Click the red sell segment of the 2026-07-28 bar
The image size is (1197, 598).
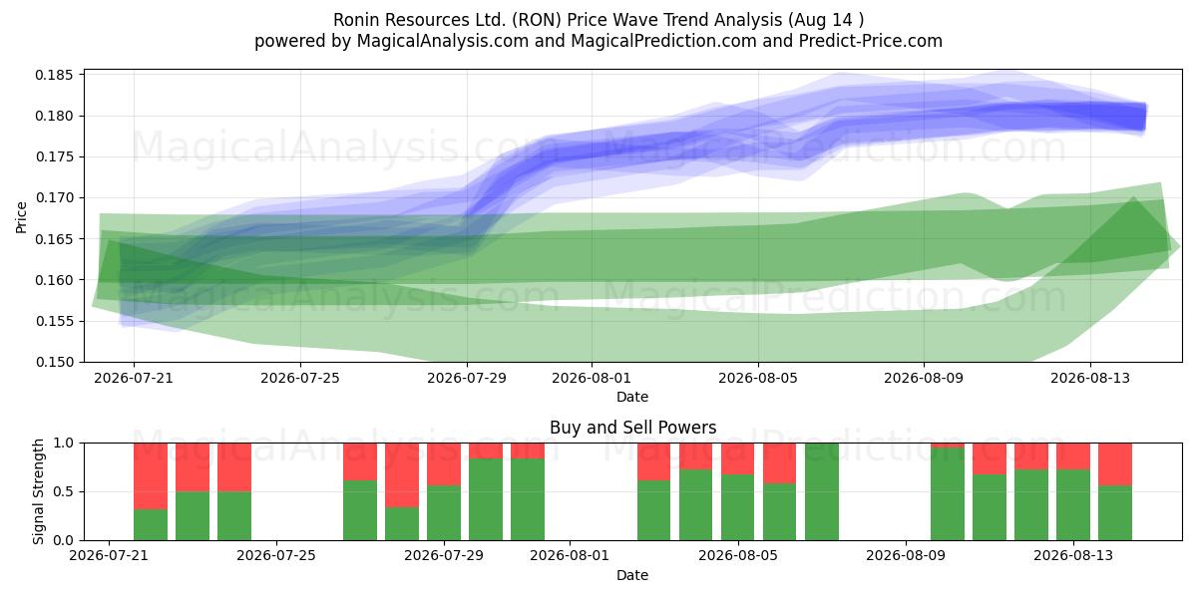(402, 474)
